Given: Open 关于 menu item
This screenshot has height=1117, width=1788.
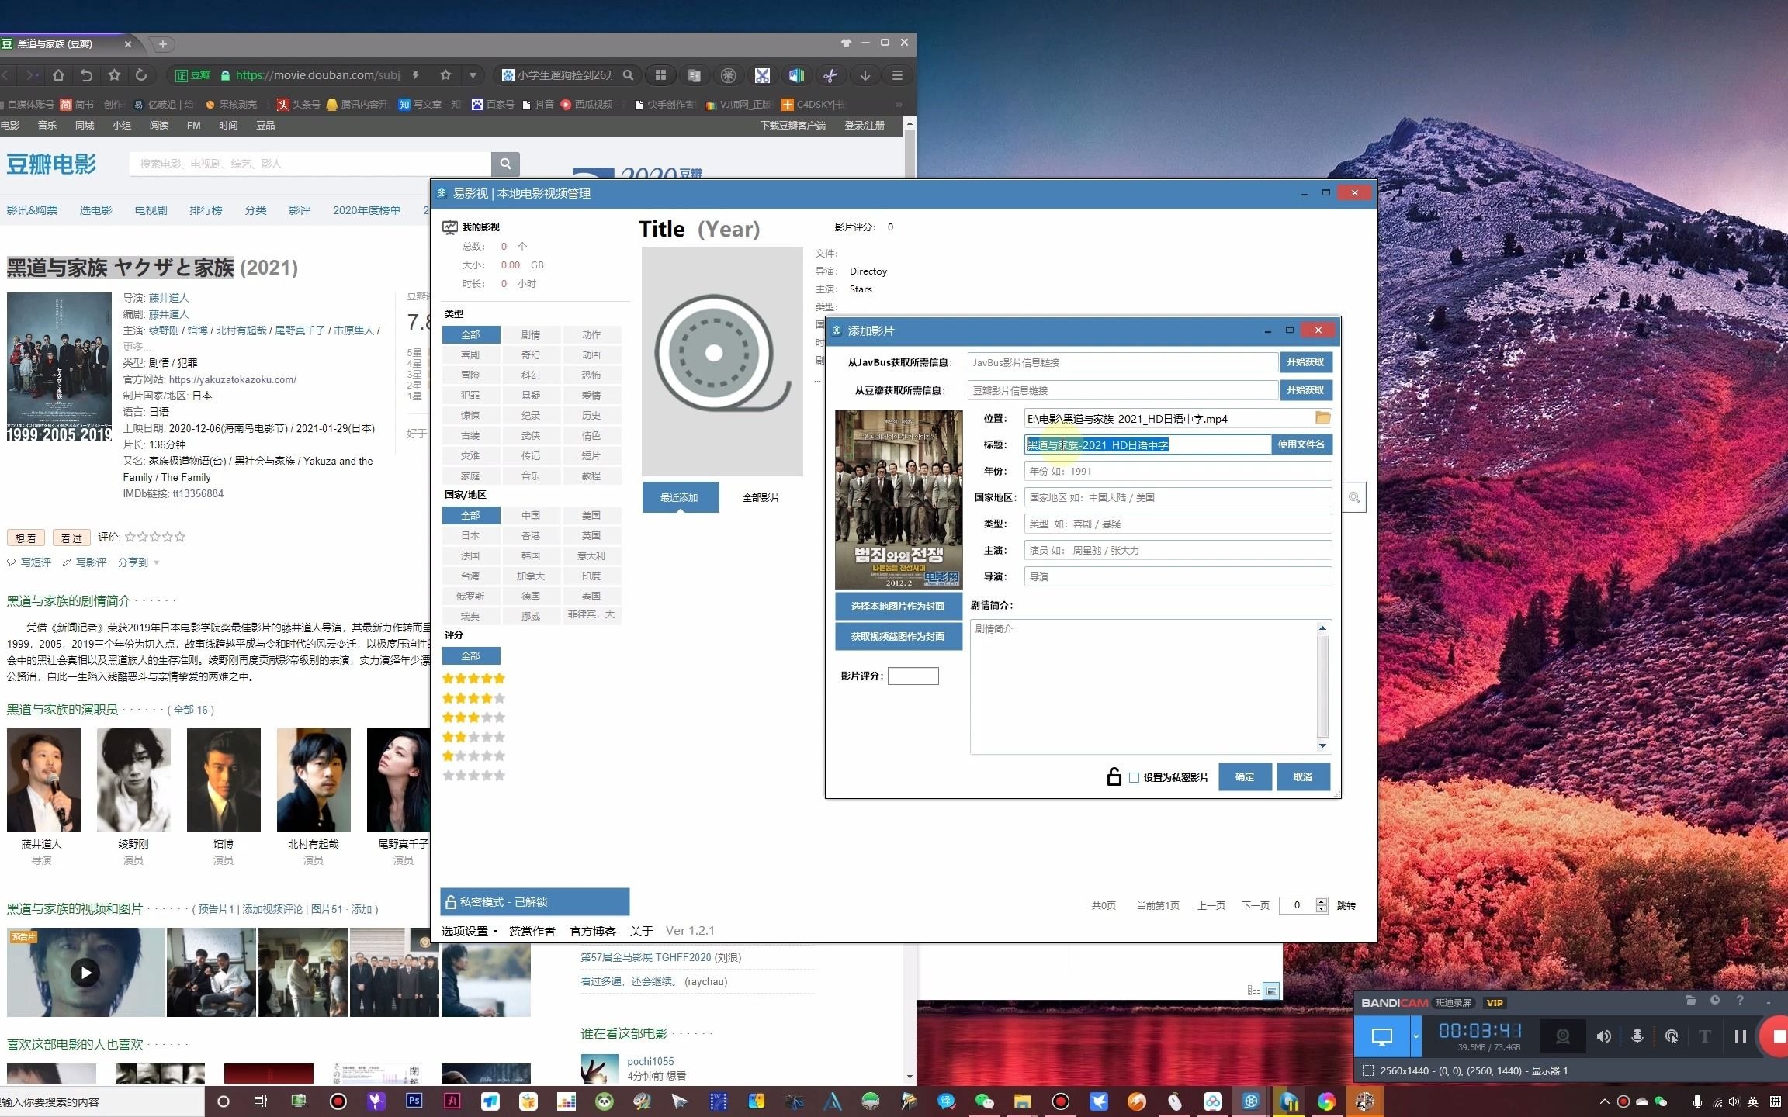Looking at the screenshot, I should pyautogui.click(x=641, y=931).
